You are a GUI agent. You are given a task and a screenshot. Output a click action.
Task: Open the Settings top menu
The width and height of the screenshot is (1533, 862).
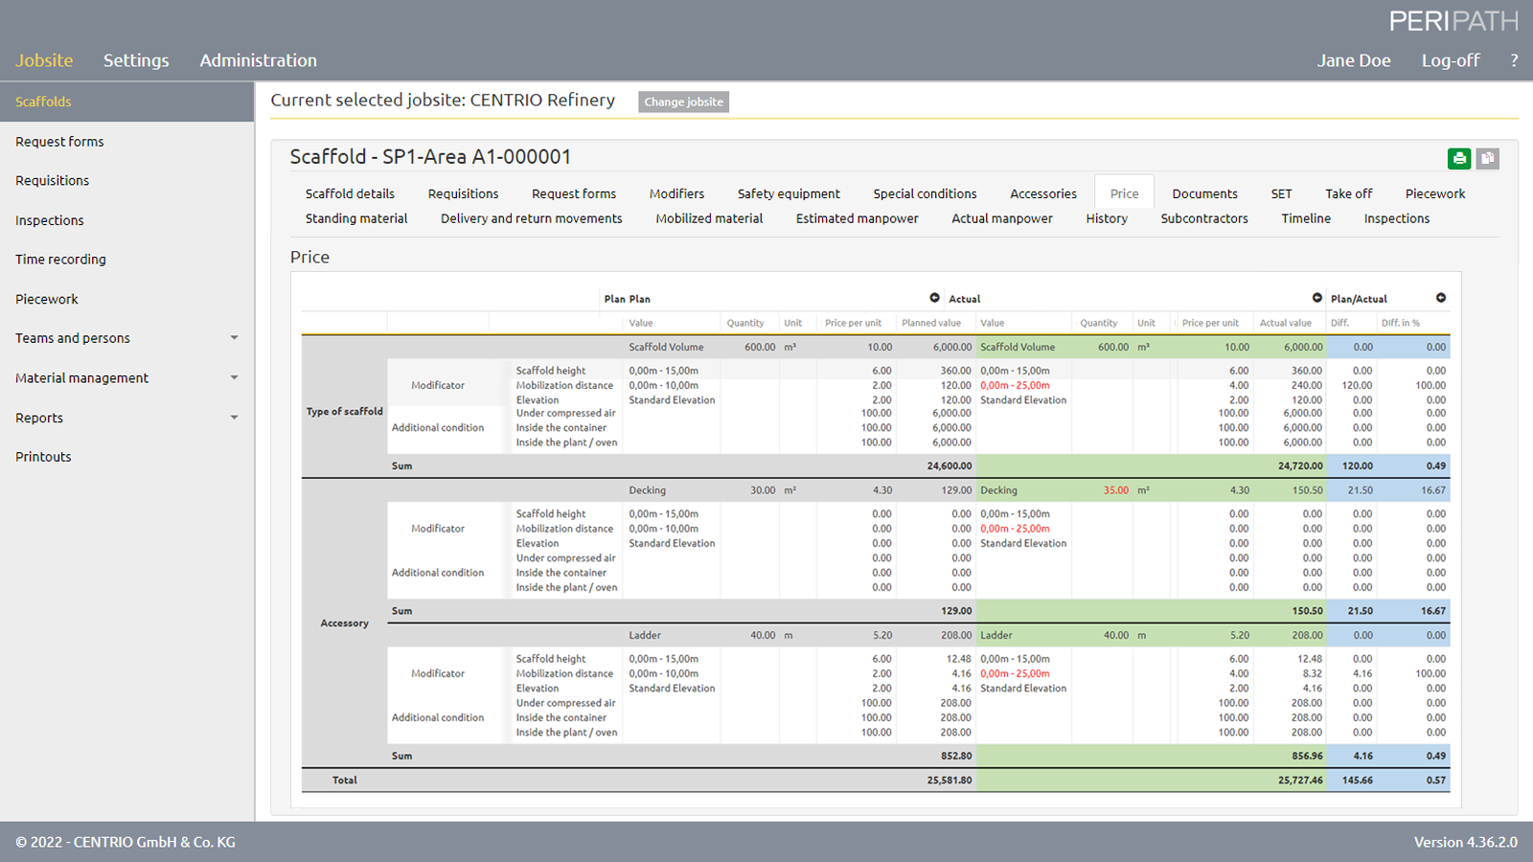click(x=136, y=60)
